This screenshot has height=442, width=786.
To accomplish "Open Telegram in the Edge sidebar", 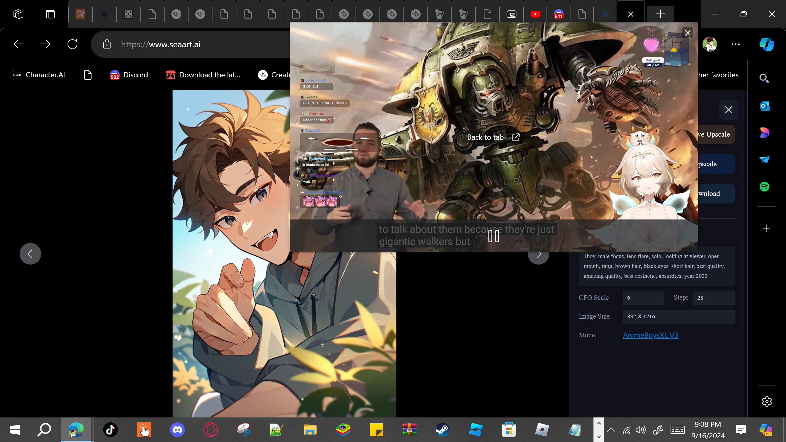I will 764,160.
